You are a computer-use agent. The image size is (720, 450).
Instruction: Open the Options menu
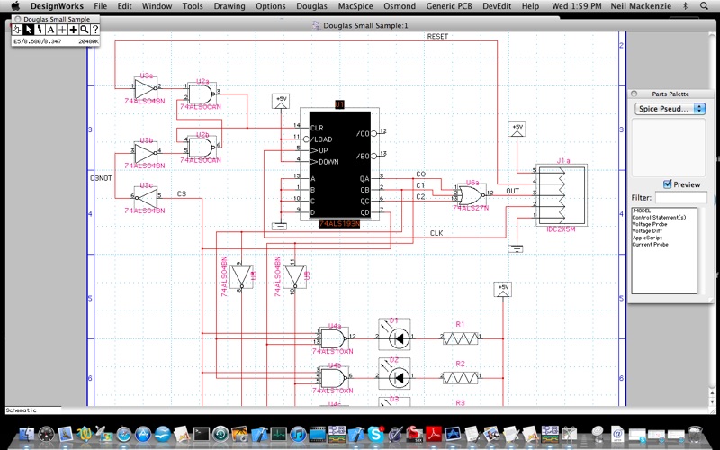[271, 6]
